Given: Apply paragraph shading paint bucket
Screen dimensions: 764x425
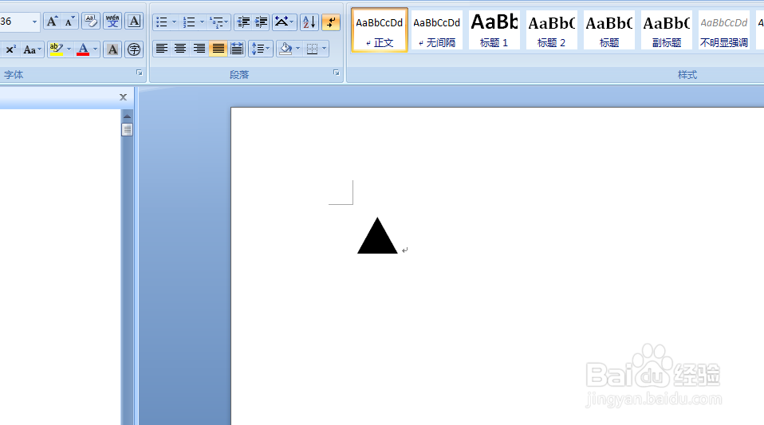Looking at the screenshot, I should tap(286, 49).
